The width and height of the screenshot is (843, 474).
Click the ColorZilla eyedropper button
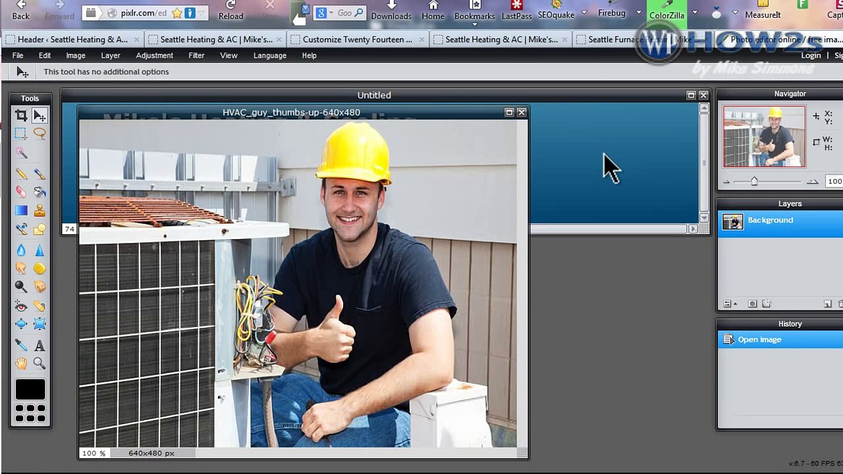[666, 11]
